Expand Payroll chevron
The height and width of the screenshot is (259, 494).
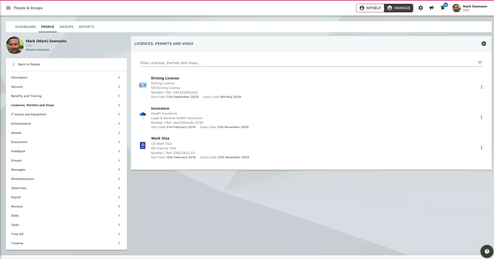pyautogui.click(x=119, y=197)
